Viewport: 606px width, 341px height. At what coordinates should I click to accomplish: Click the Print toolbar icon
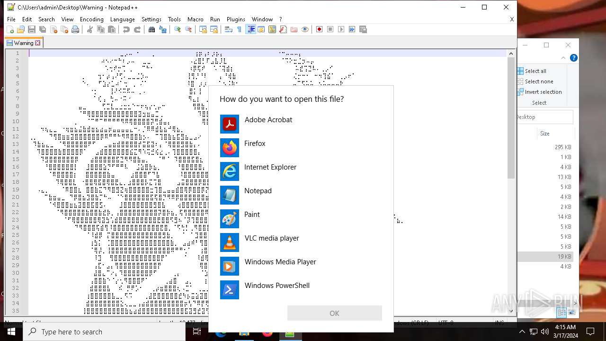(x=75, y=29)
